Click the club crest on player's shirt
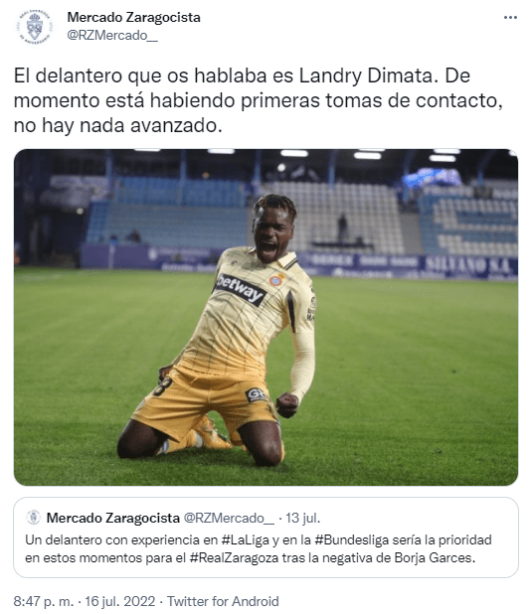The height and width of the screenshot is (614, 531). pyautogui.click(x=277, y=279)
